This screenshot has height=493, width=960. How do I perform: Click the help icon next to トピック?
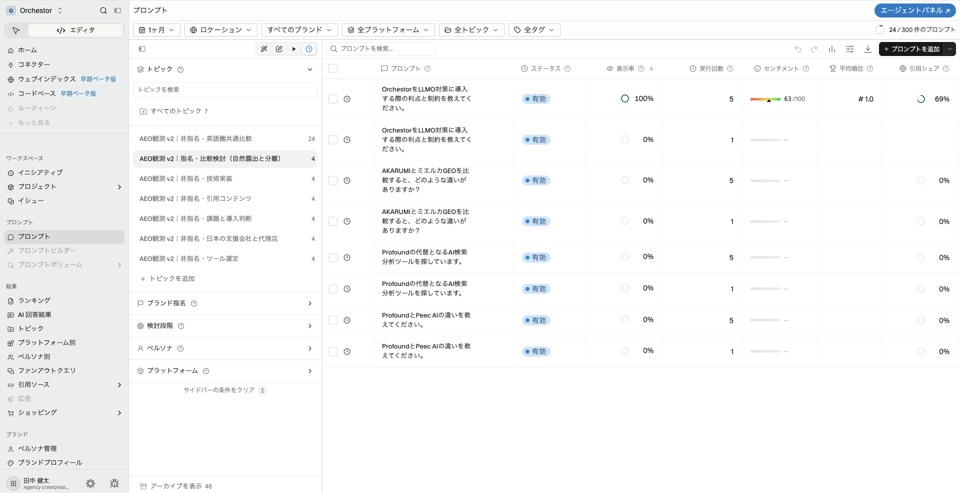[180, 69]
